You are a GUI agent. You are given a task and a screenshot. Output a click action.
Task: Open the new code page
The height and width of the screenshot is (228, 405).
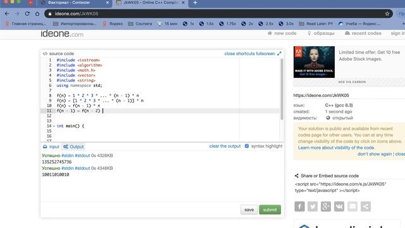pos(282,34)
